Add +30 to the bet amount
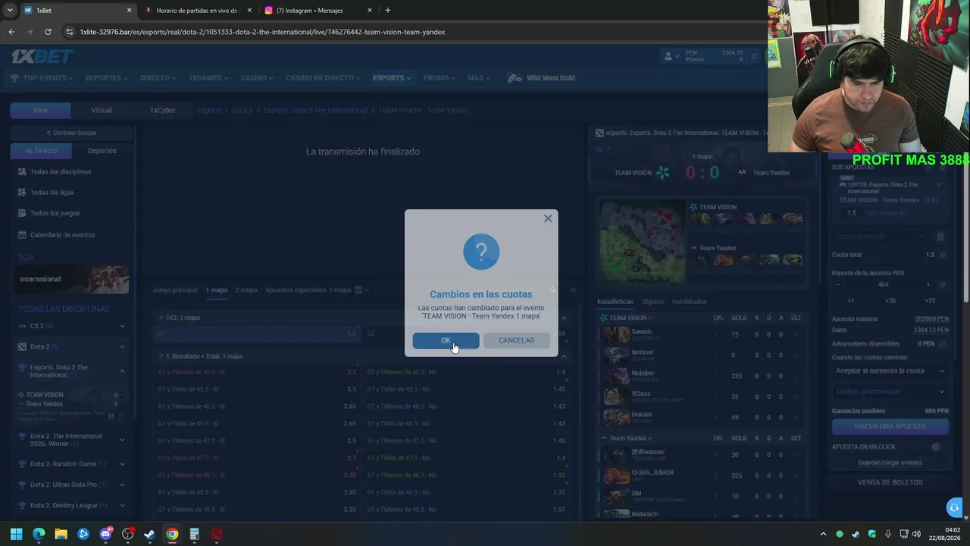Image resolution: width=970 pixels, height=546 pixels. (890, 301)
